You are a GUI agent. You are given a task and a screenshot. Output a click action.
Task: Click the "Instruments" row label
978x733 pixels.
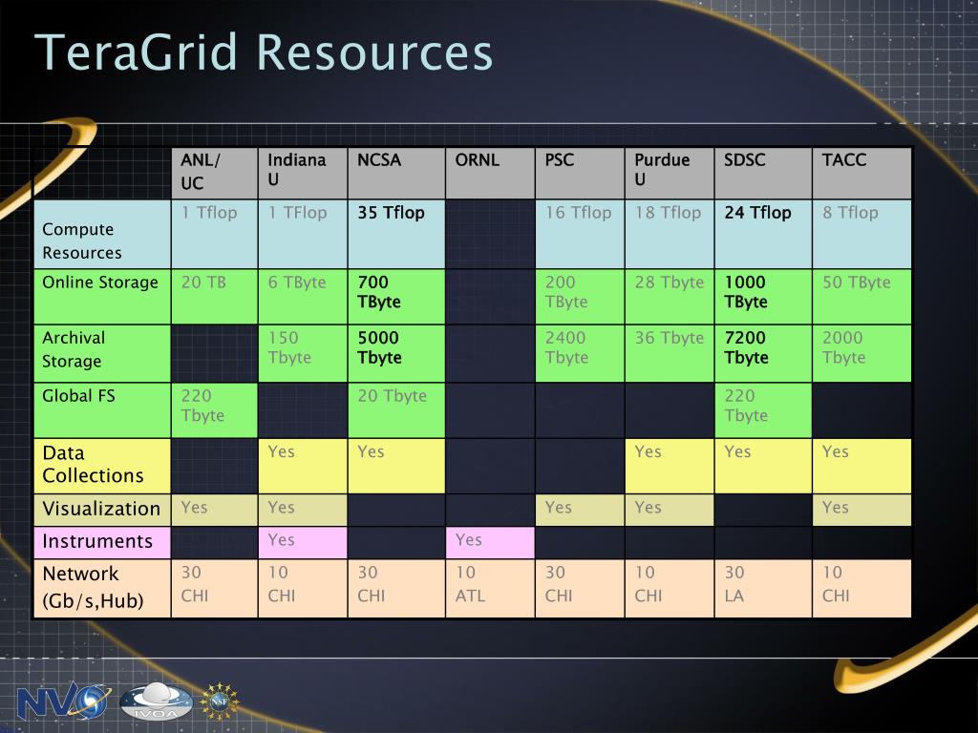(x=102, y=542)
